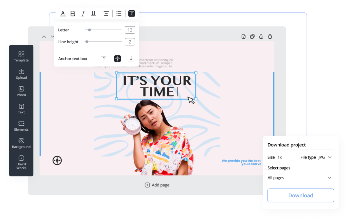Click the bottom-right text box handle

coord(196,99)
